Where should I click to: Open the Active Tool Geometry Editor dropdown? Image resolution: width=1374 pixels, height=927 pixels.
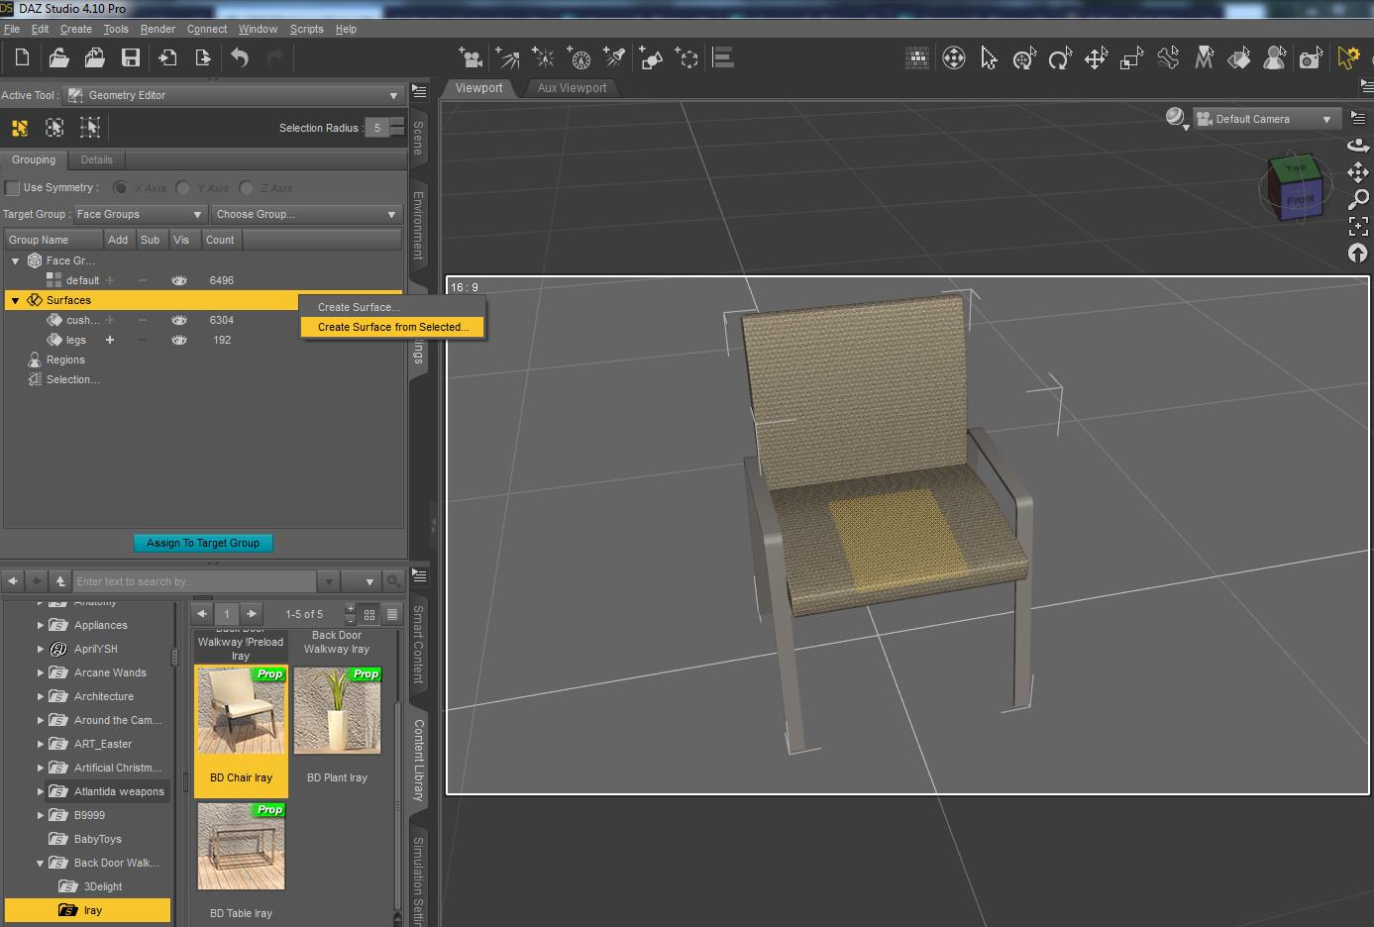233,95
